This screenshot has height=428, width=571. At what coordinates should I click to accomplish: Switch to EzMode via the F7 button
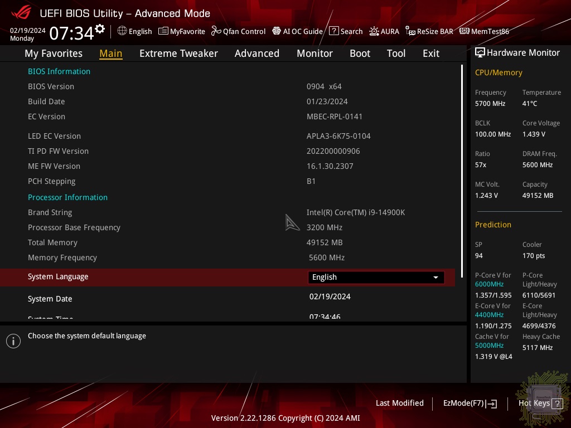pyautogui.click(x=470, y=403)
